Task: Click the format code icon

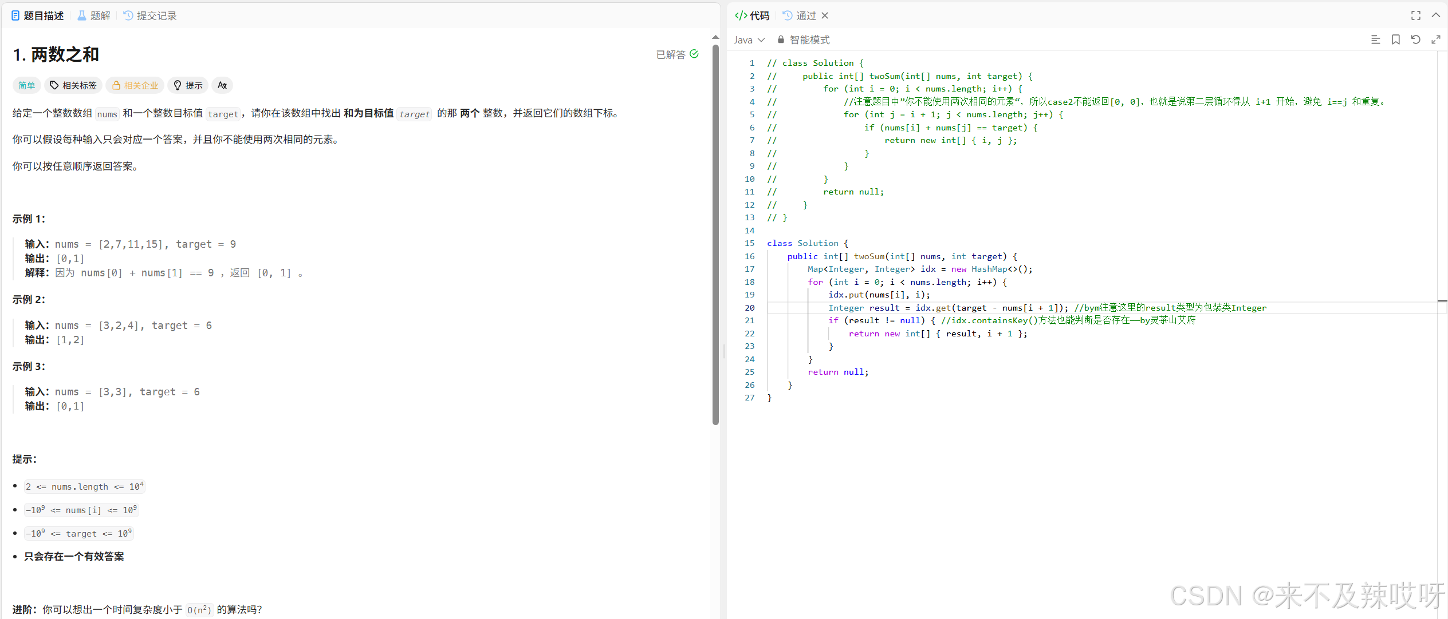Action: coord(1375,39)
